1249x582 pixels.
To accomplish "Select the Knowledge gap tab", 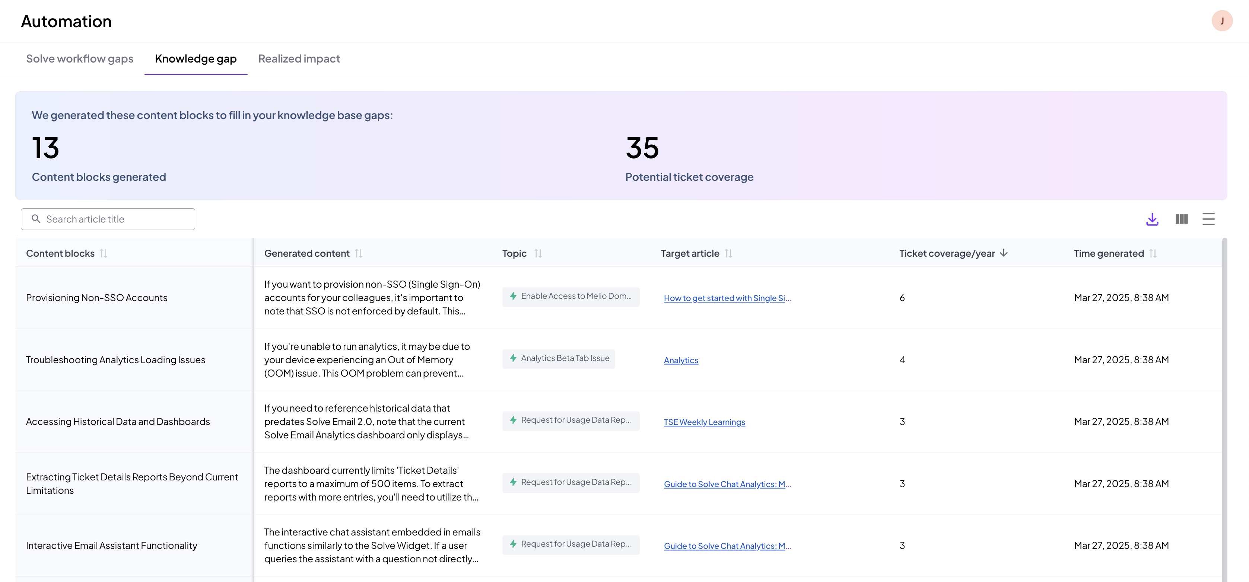I will point(196,59).
